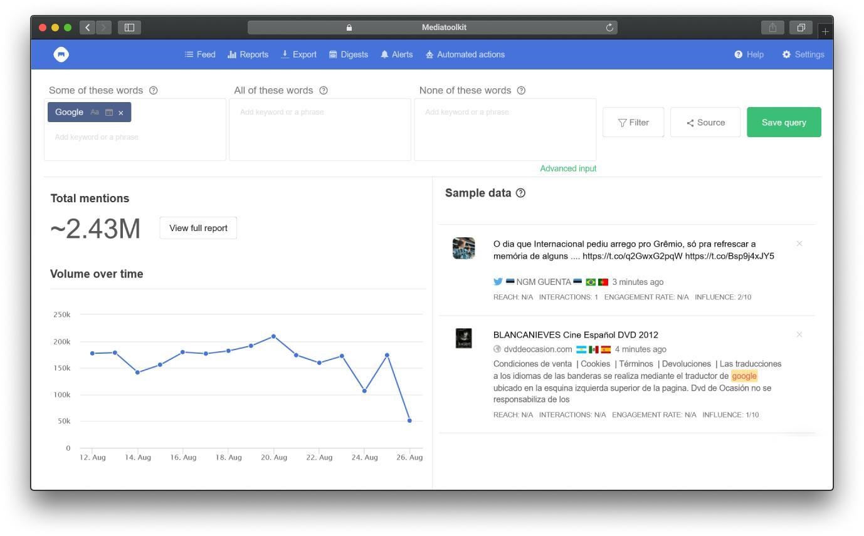Click help icon beside All of these words
864x536 pixels.
click(324, 90)
